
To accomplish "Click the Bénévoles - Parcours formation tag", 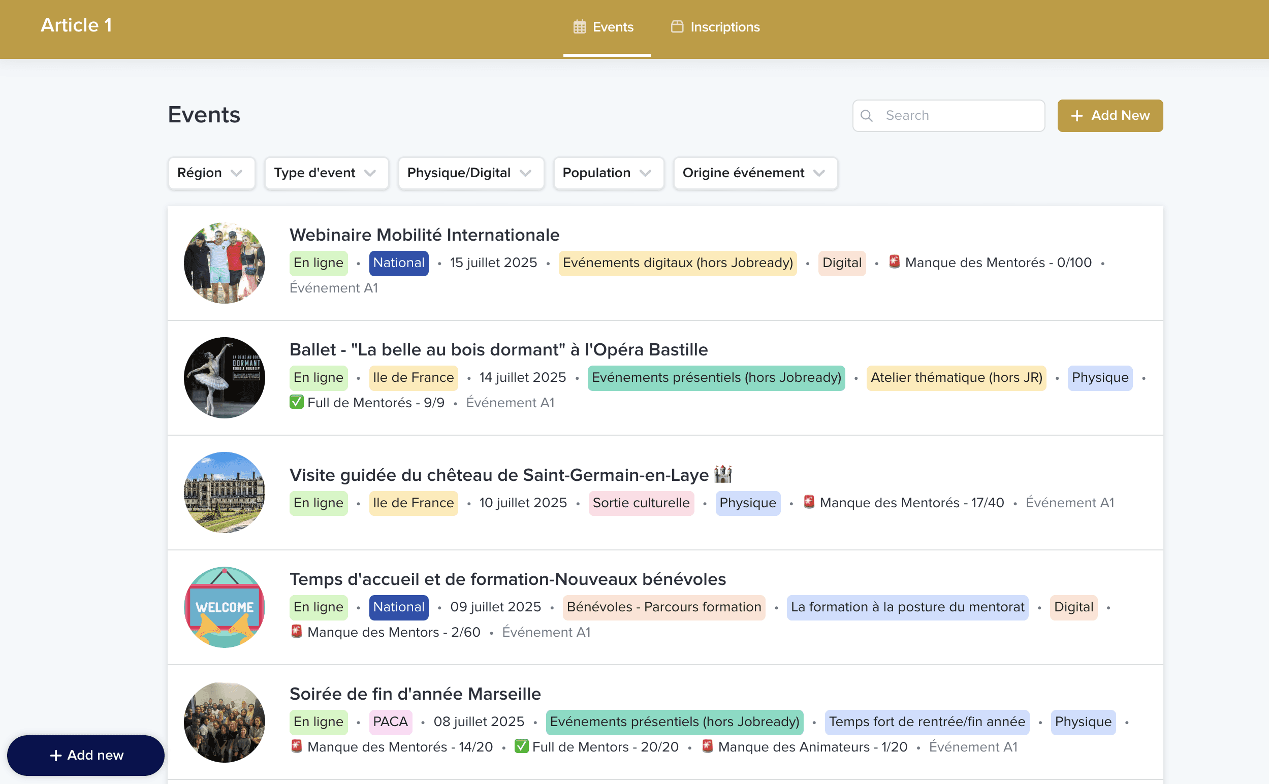I will pyautogui.click(x=663, y=607).
